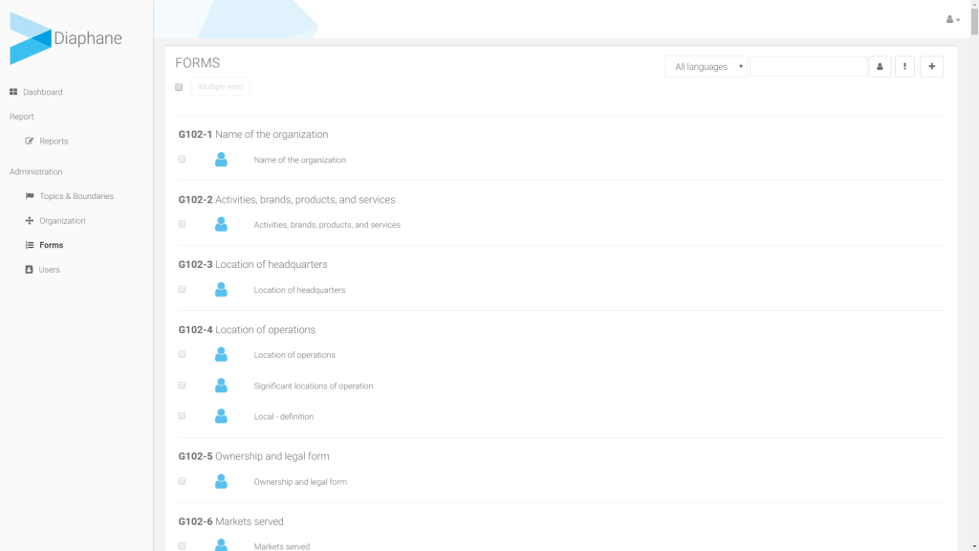Expand the Report section in the sidebar

click(21, 116)
